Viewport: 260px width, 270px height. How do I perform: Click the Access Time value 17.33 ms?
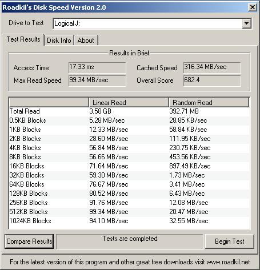[97, 67]
